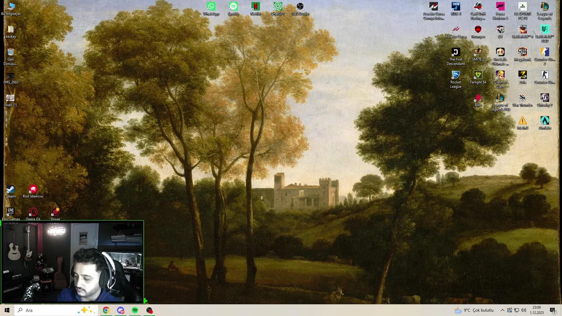
Task: Open the plain Assetto Corsa shortcut
Action: 456,32
